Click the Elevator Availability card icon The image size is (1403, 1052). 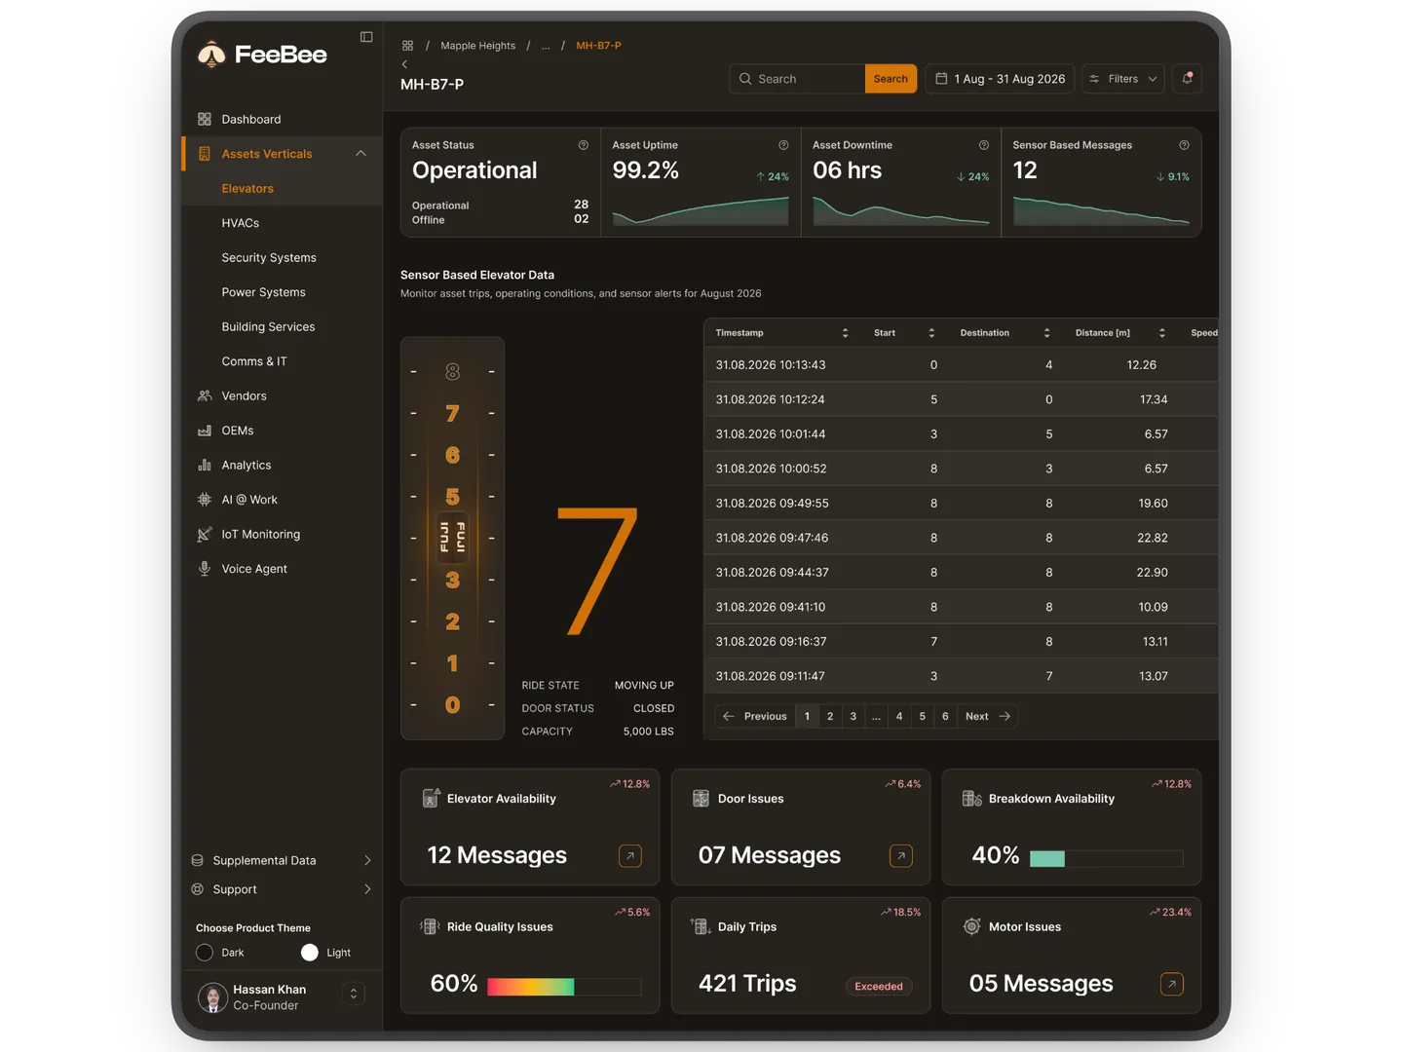click(431, 798)
